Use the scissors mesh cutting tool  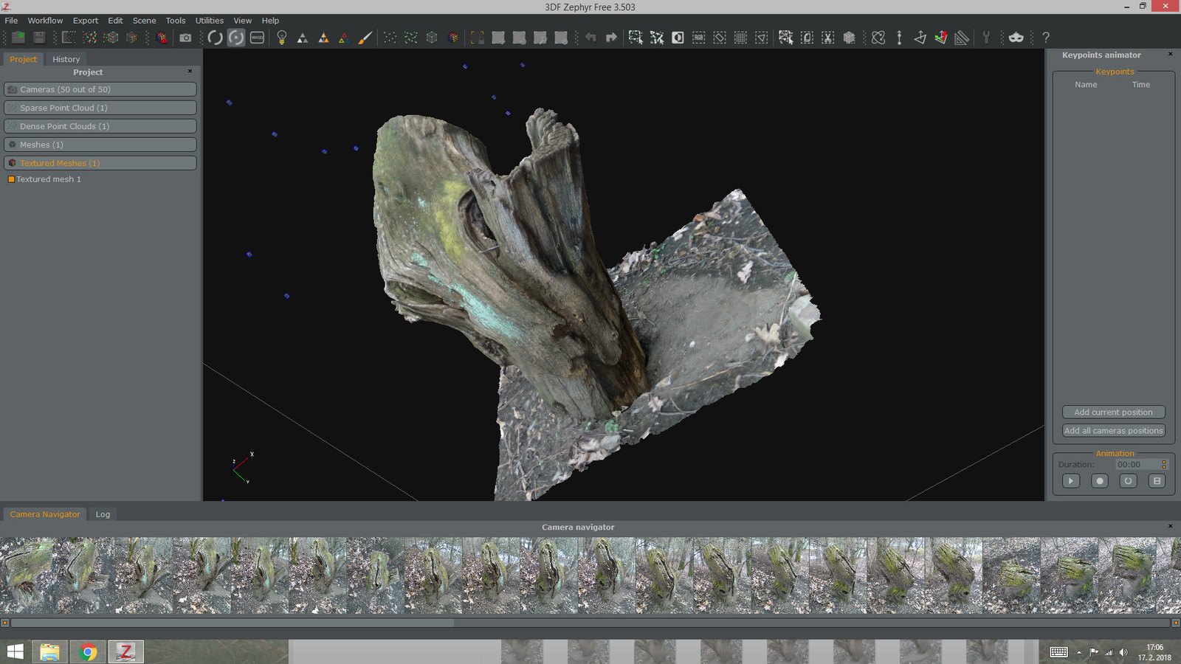click(x=827, y=37)
